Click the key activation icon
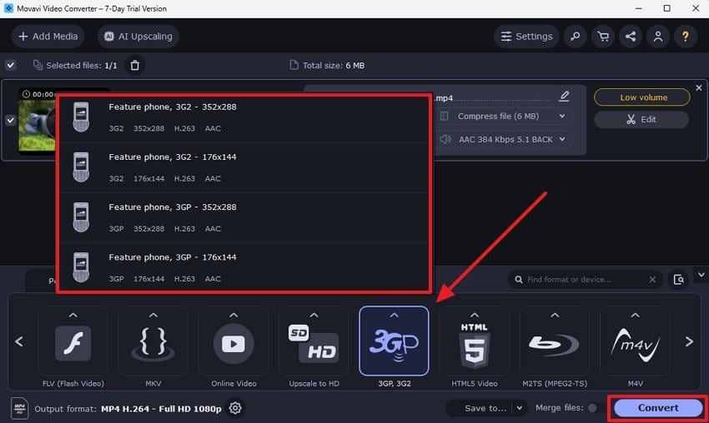The width and height of the screenshot is (709, 423). tap(576, 36)
